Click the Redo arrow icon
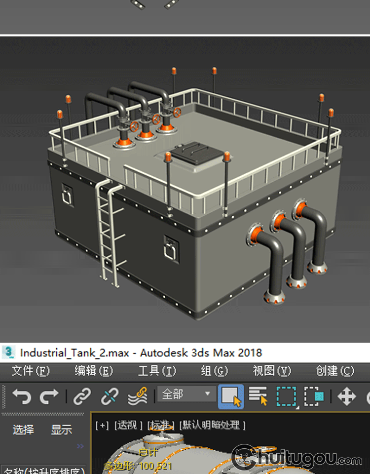Viewport: 370px width, 474px height. [x=49, y=396]
